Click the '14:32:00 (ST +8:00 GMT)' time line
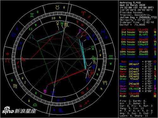 [x=137, y=8]
